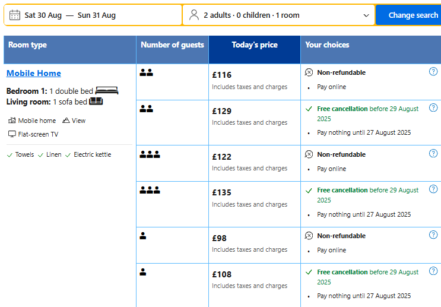441x307 pixels.
Task: Click the sofa bed icon in Living room
Action: click(96, 102)
